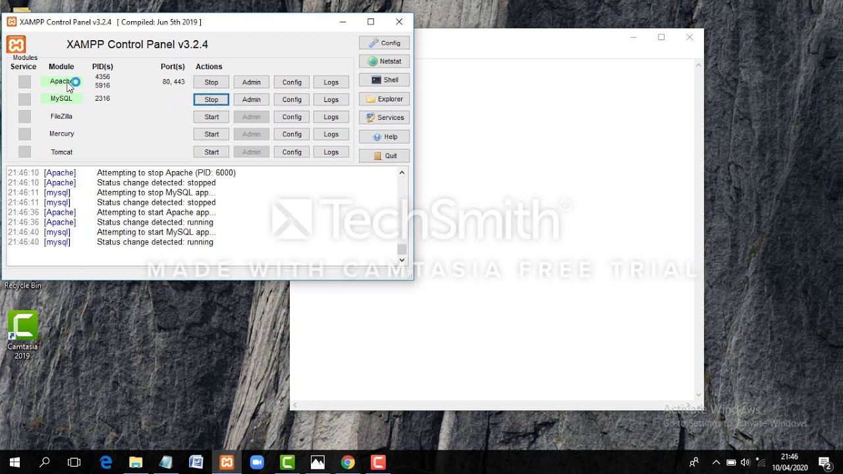Open the Apache Admin page

click(x=252, y=82)
